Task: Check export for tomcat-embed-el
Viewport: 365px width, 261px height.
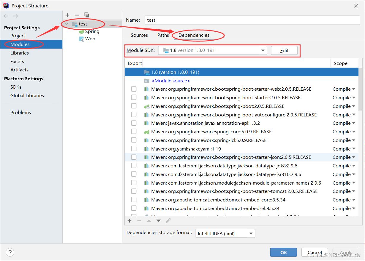Action: (134, 208)
